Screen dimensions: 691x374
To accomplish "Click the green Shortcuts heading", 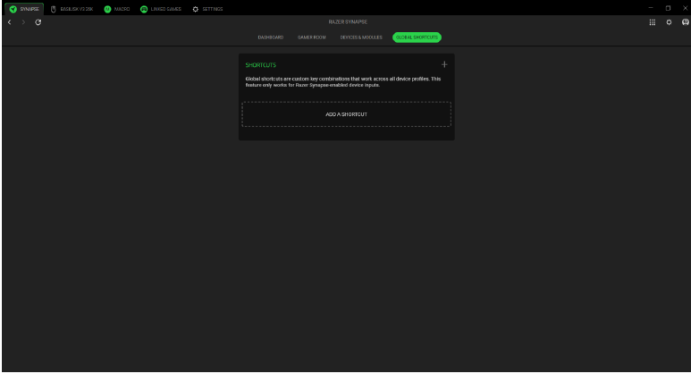I will [261, 65].
